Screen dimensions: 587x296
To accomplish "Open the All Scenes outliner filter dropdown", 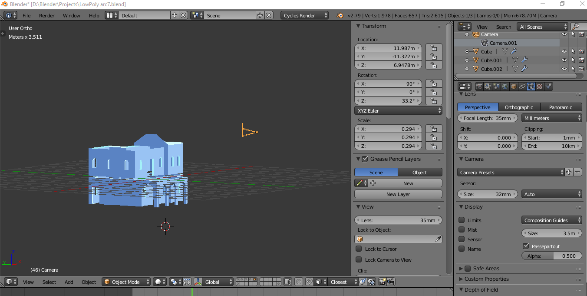I will click(x=542, y=27).
